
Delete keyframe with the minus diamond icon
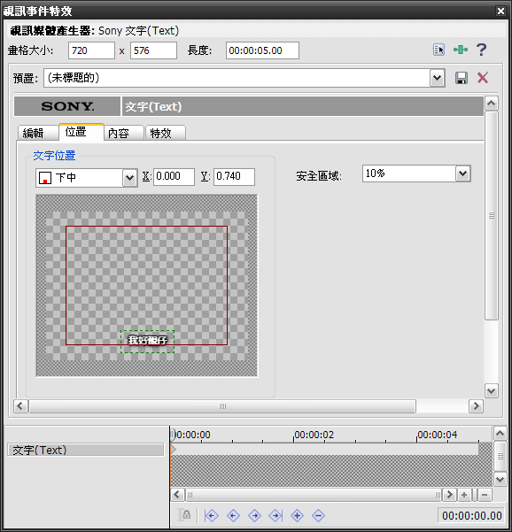[x=318, y=516]
